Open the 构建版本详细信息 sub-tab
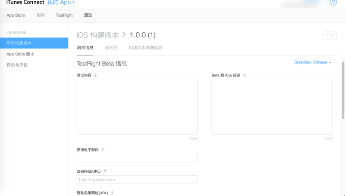Screen dimensions: 345x196 [145, 48]
